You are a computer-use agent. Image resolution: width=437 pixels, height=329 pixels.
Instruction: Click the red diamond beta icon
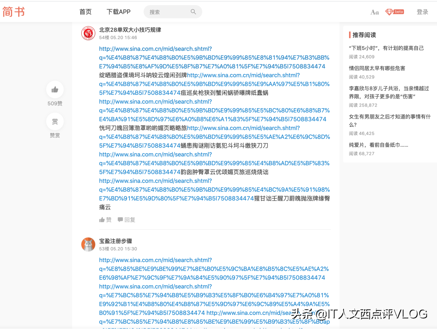point(394,12)
